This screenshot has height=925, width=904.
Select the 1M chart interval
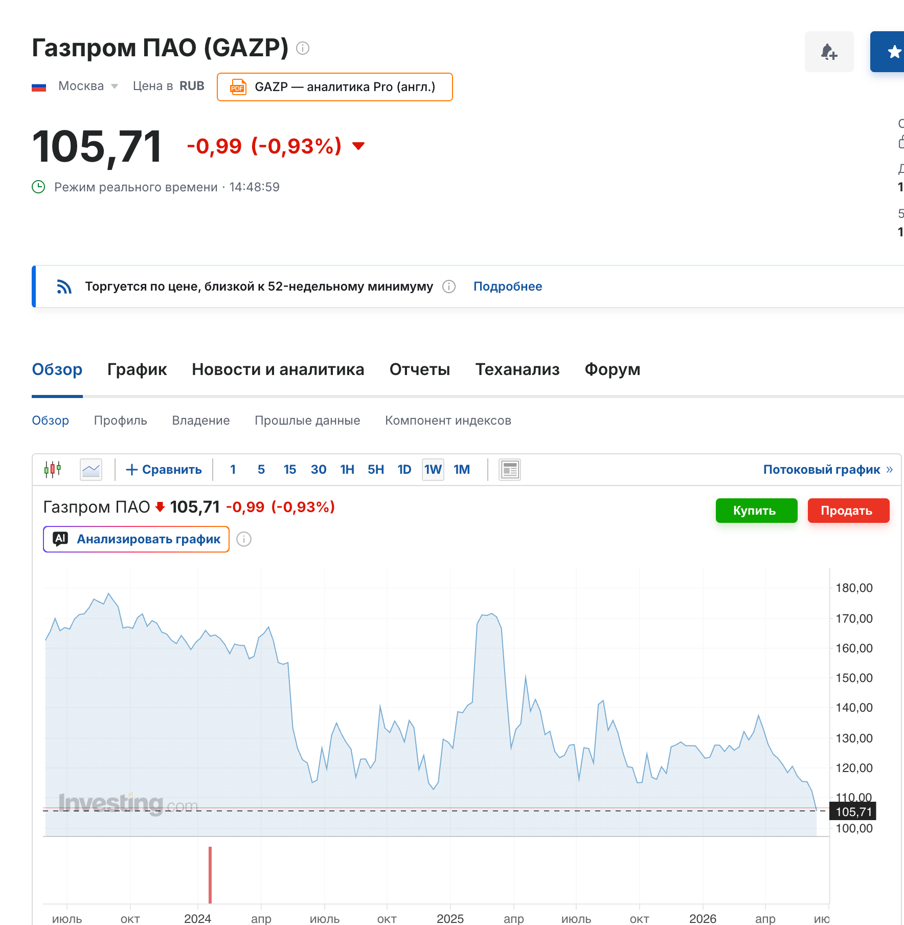[x=462, y=470]
